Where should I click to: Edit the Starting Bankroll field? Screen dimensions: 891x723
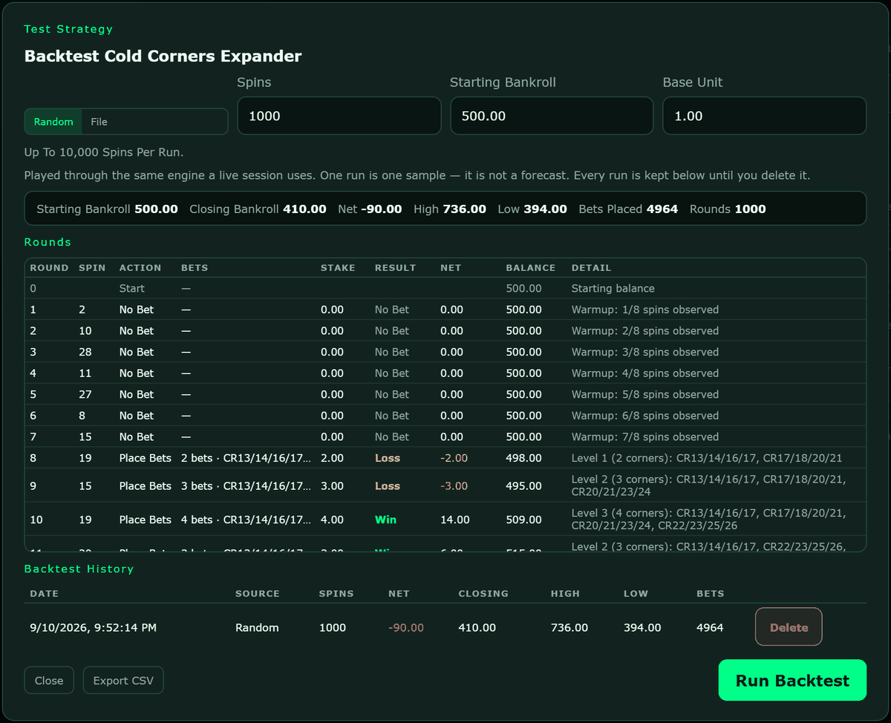click(552, 116)
